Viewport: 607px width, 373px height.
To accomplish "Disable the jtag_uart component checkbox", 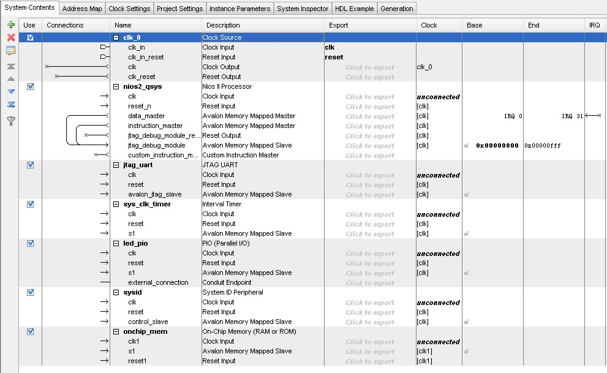I will pos(30,165).
